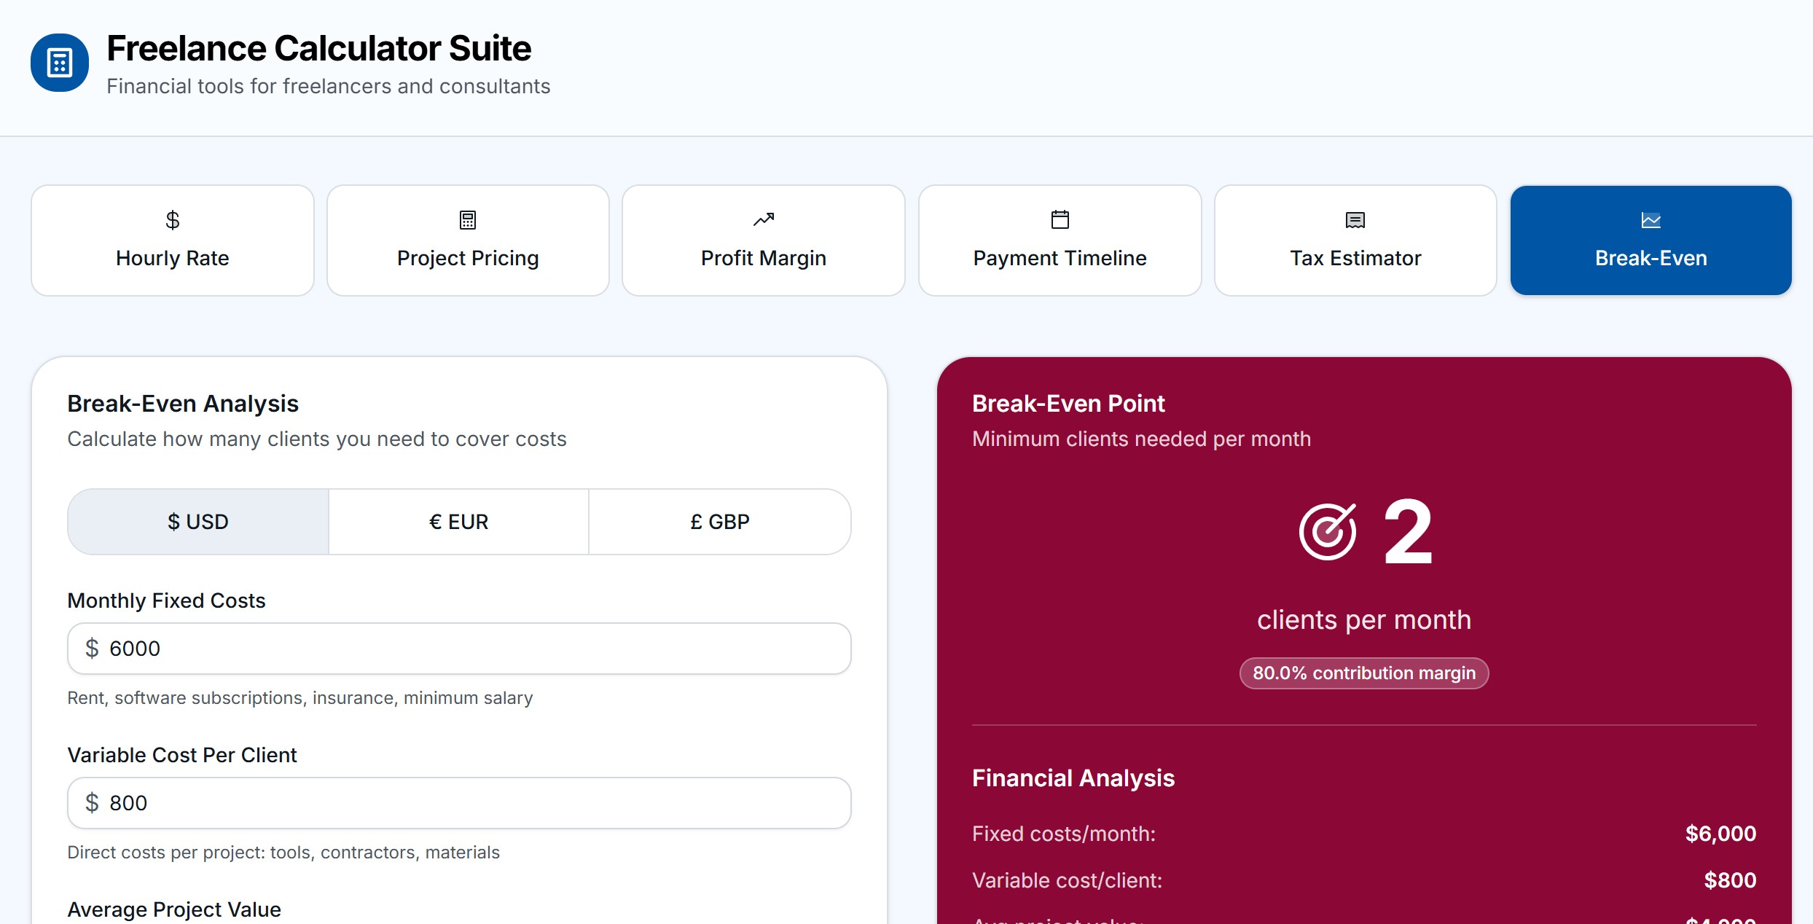Viewport: 1813px width, 924px height.
Task: Click the calculator logo icon in header
Action: point(60,63)
